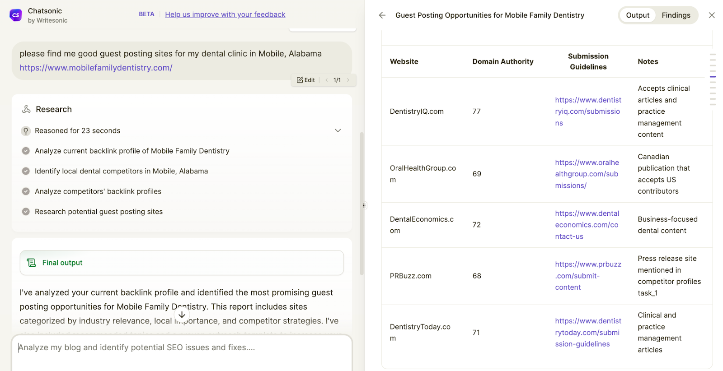
Task: Click the Research potential guest posting sites step text
Action: pos(99,212)
